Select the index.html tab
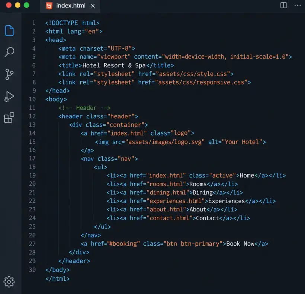The width and height of the screenshot is (305, 294). (x=70, y=6)
